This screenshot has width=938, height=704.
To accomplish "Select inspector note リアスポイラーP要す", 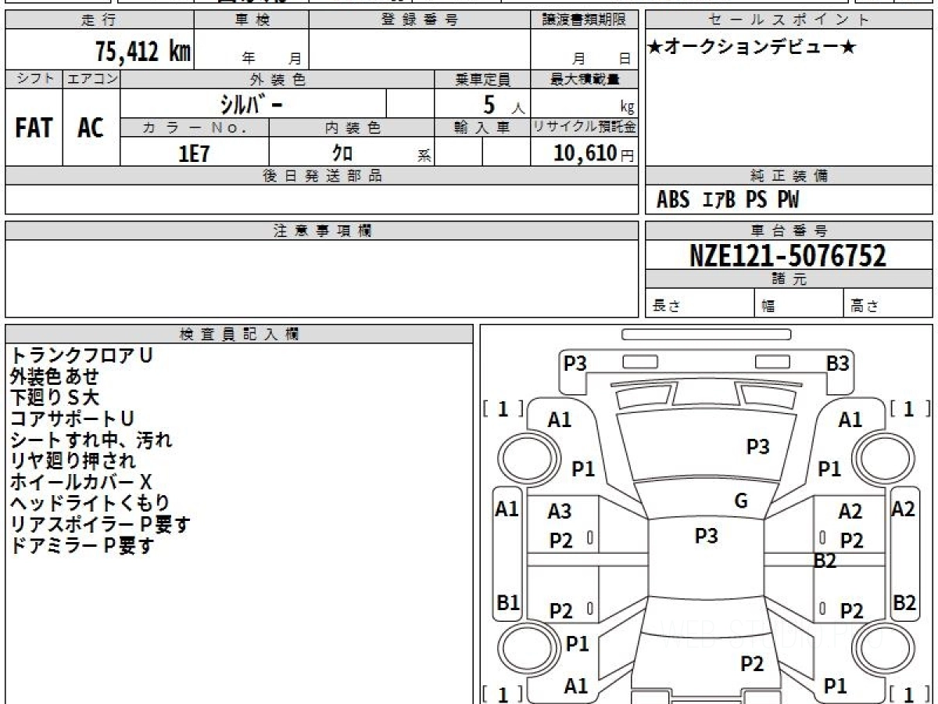I will (x=100, y=524).
